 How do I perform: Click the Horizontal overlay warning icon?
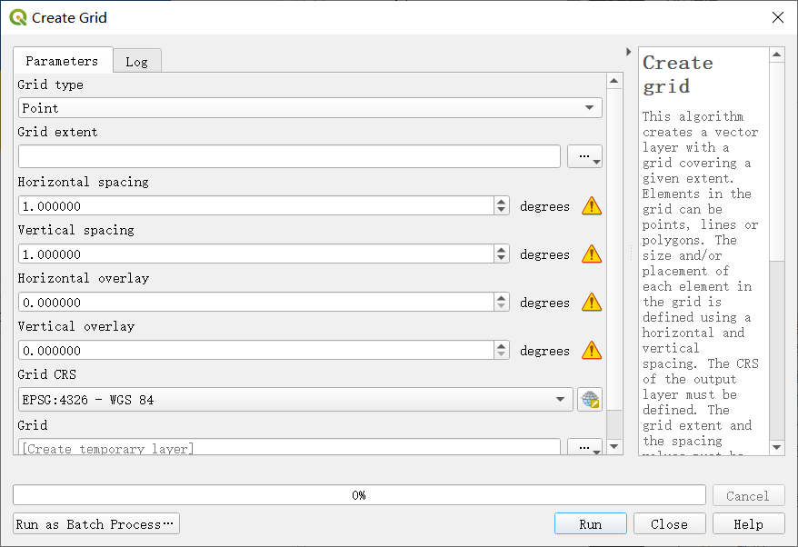point(592,303)
